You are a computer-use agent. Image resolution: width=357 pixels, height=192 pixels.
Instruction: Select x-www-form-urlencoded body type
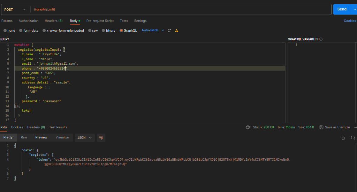63,31
